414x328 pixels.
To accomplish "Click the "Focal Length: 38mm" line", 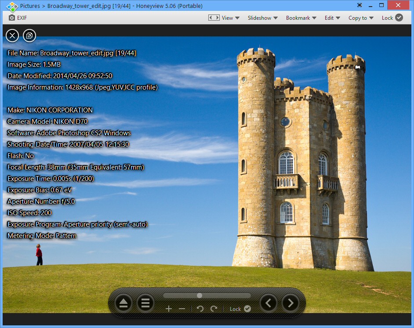I will (76, 167).
